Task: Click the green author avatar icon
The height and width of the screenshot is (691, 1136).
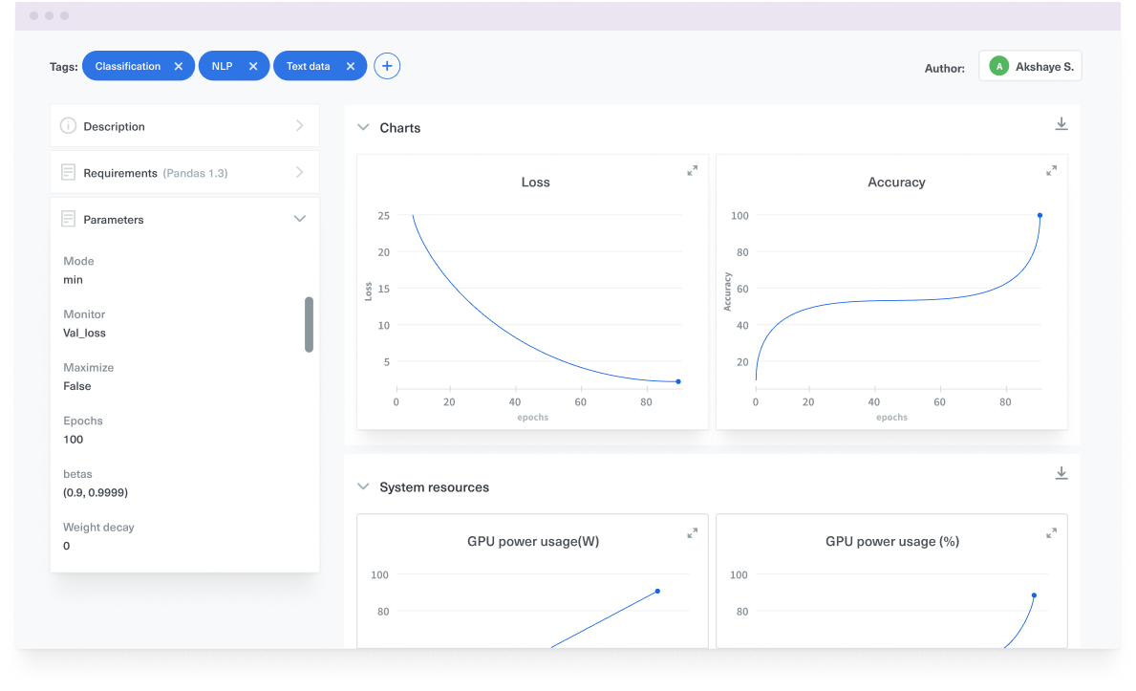Action: (x=998, y=66)
